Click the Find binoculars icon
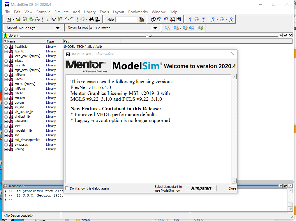This screenshot has height=221, width=296. tap(91, 19)
